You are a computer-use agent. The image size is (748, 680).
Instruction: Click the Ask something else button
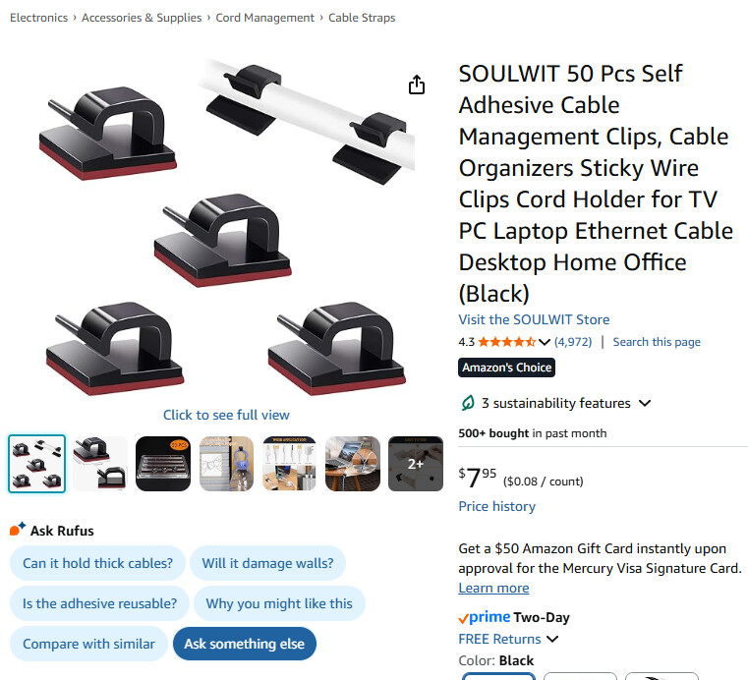tap(245, 644)
